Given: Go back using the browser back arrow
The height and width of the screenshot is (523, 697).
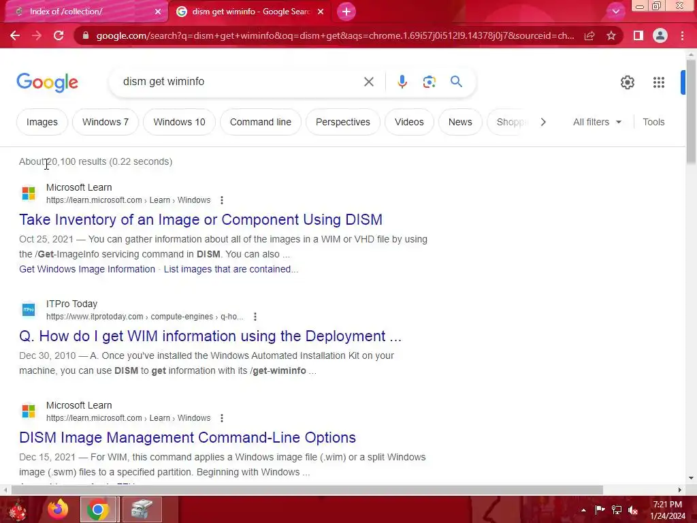Looking at the screenshot, I should (x=15, y=35).
